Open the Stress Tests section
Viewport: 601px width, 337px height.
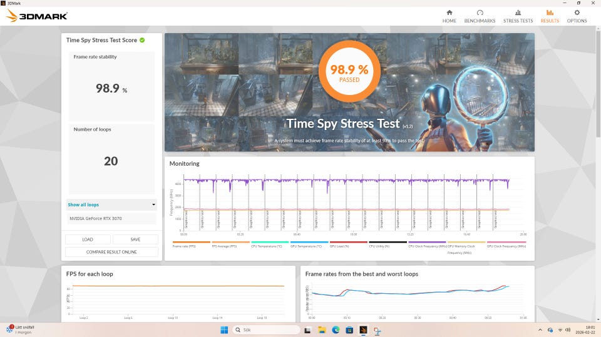click(x=518, y=16)
